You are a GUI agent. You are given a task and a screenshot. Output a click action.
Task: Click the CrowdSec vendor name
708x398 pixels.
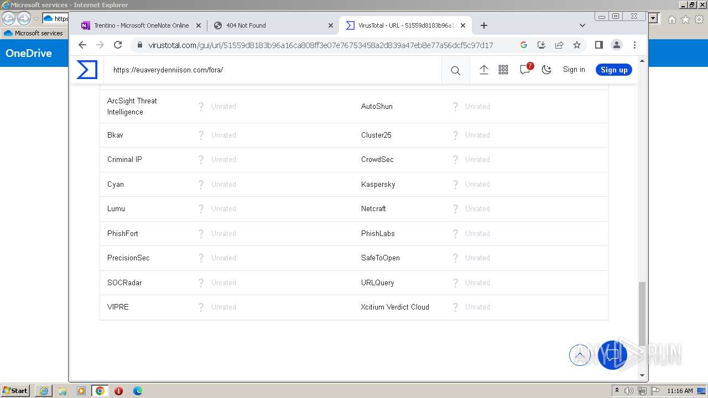point(377,159)
